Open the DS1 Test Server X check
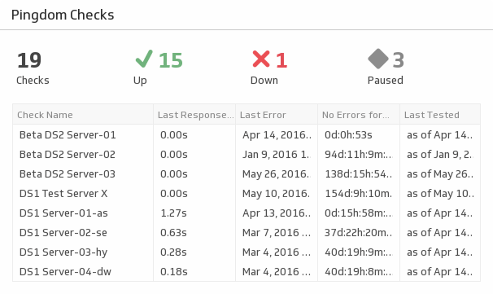 [x=63, y=194]
